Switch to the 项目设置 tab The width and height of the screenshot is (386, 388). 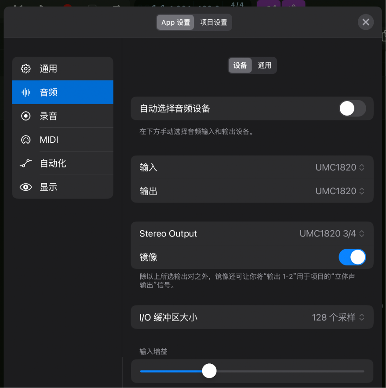(213, 22)
